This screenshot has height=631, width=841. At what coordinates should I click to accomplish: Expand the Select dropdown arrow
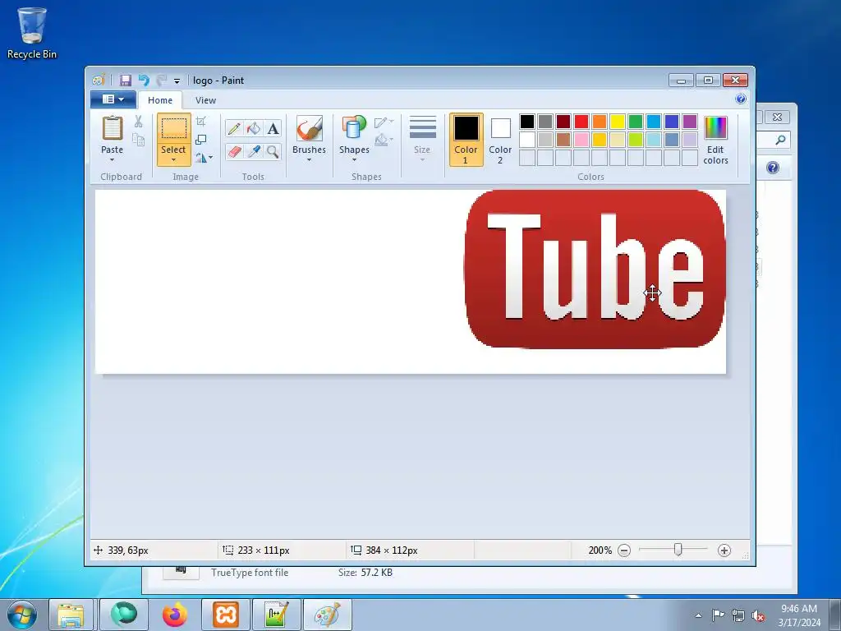point(173,160)
